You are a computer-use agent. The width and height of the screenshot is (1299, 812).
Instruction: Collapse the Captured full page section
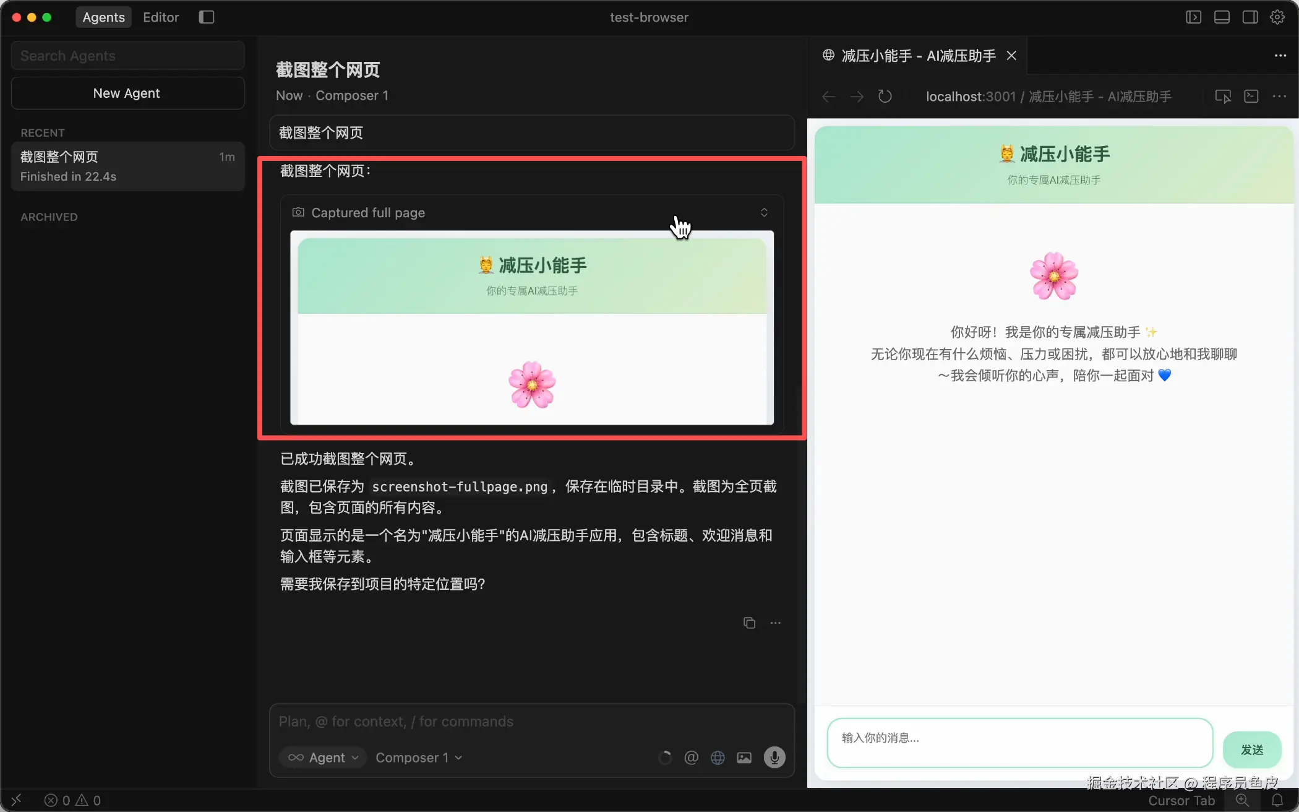point(764,212)
